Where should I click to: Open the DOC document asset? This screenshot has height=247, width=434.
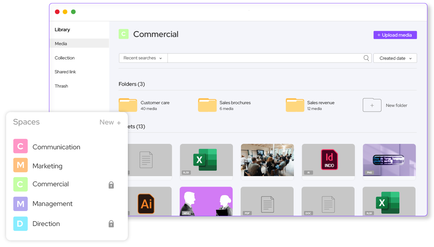click(x=328, y=201)
